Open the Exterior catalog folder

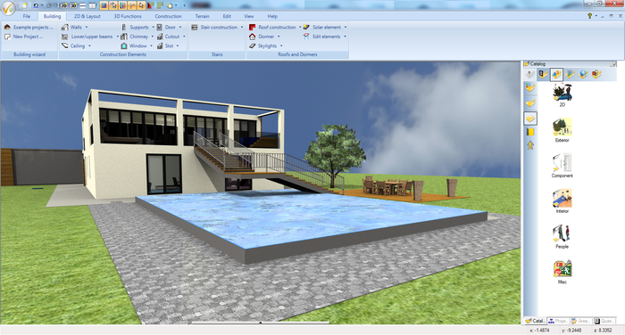(562, 130)
